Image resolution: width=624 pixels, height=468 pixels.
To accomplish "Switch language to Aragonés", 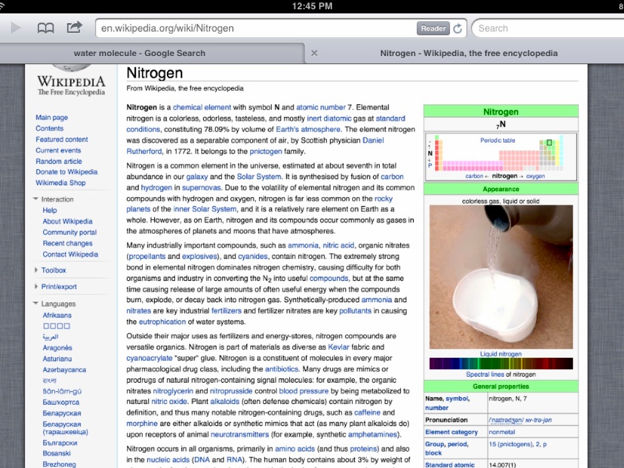I will click(57, 348).
